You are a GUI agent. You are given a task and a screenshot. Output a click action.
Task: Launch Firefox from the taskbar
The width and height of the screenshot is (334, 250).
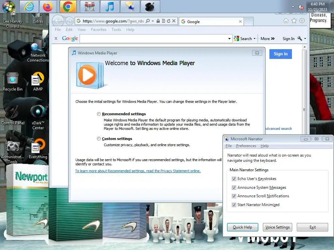48,7
